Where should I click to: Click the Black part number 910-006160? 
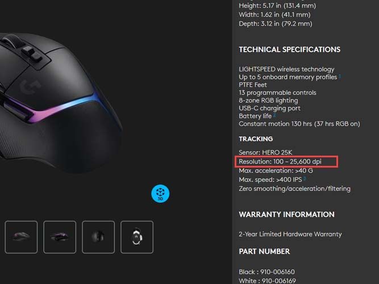[x=266, y=272]
